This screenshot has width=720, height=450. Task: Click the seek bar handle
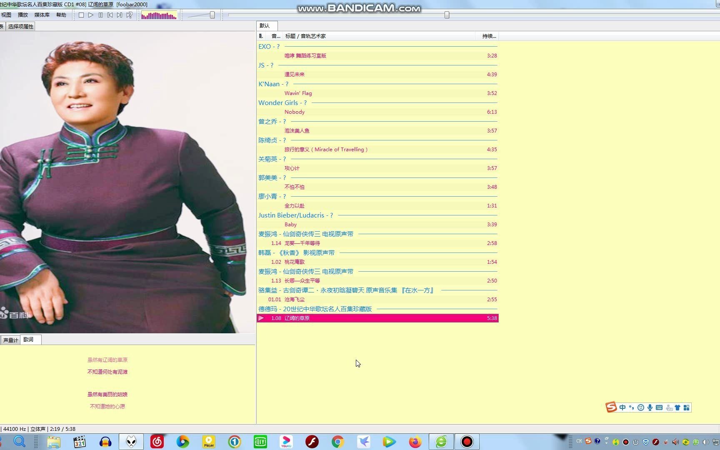point(447,15)
